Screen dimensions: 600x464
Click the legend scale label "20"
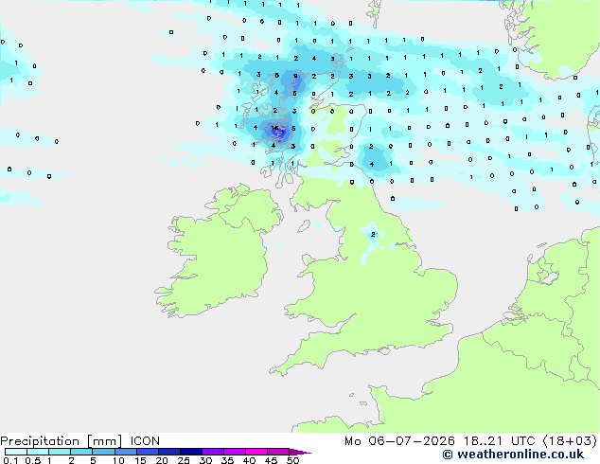click(162, 460)
